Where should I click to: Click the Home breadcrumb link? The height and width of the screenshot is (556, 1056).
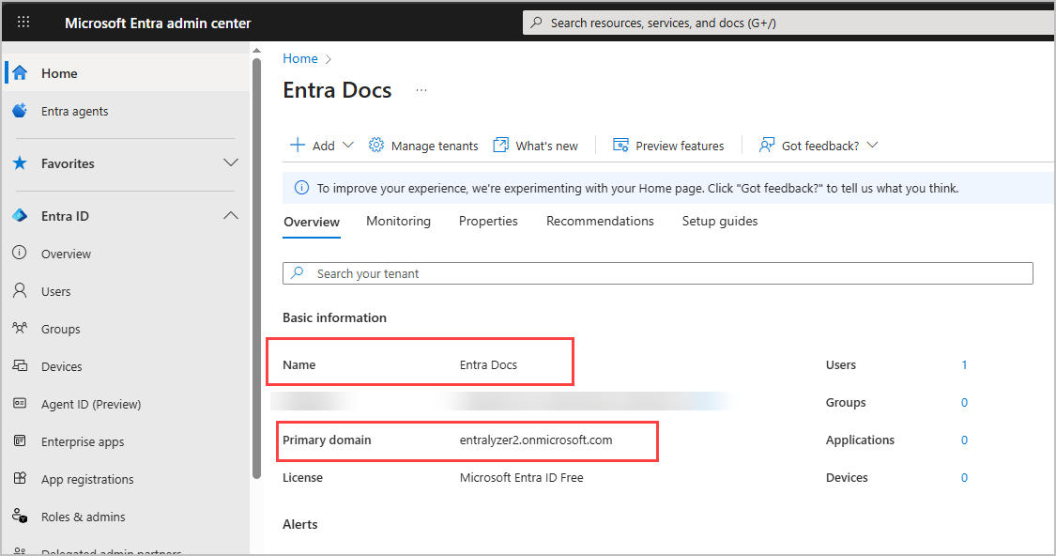pos(300,58)
